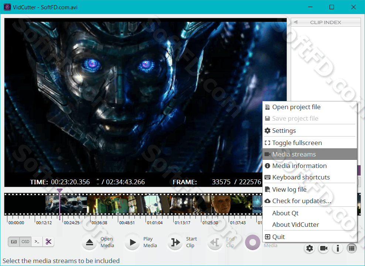The width and height of the screenshot is (365, 266).
Task: Select 'Save project file' menu entry
Action: click(x=310, y=118)
